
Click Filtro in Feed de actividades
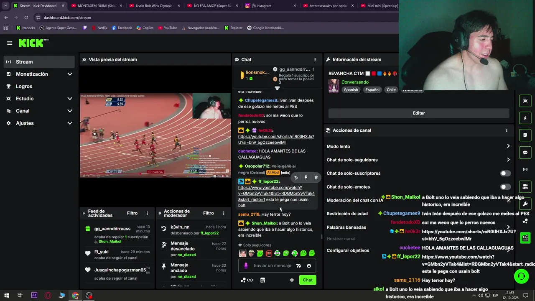click(x=132, y=213)
